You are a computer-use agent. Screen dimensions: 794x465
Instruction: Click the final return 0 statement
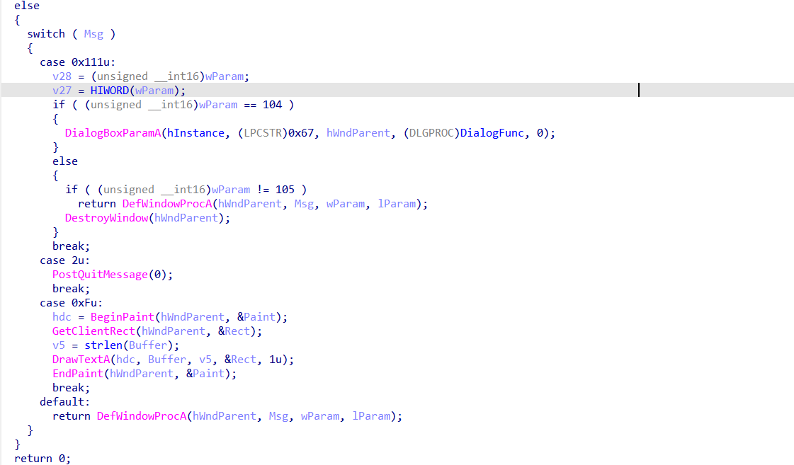[x=42, y=459]
